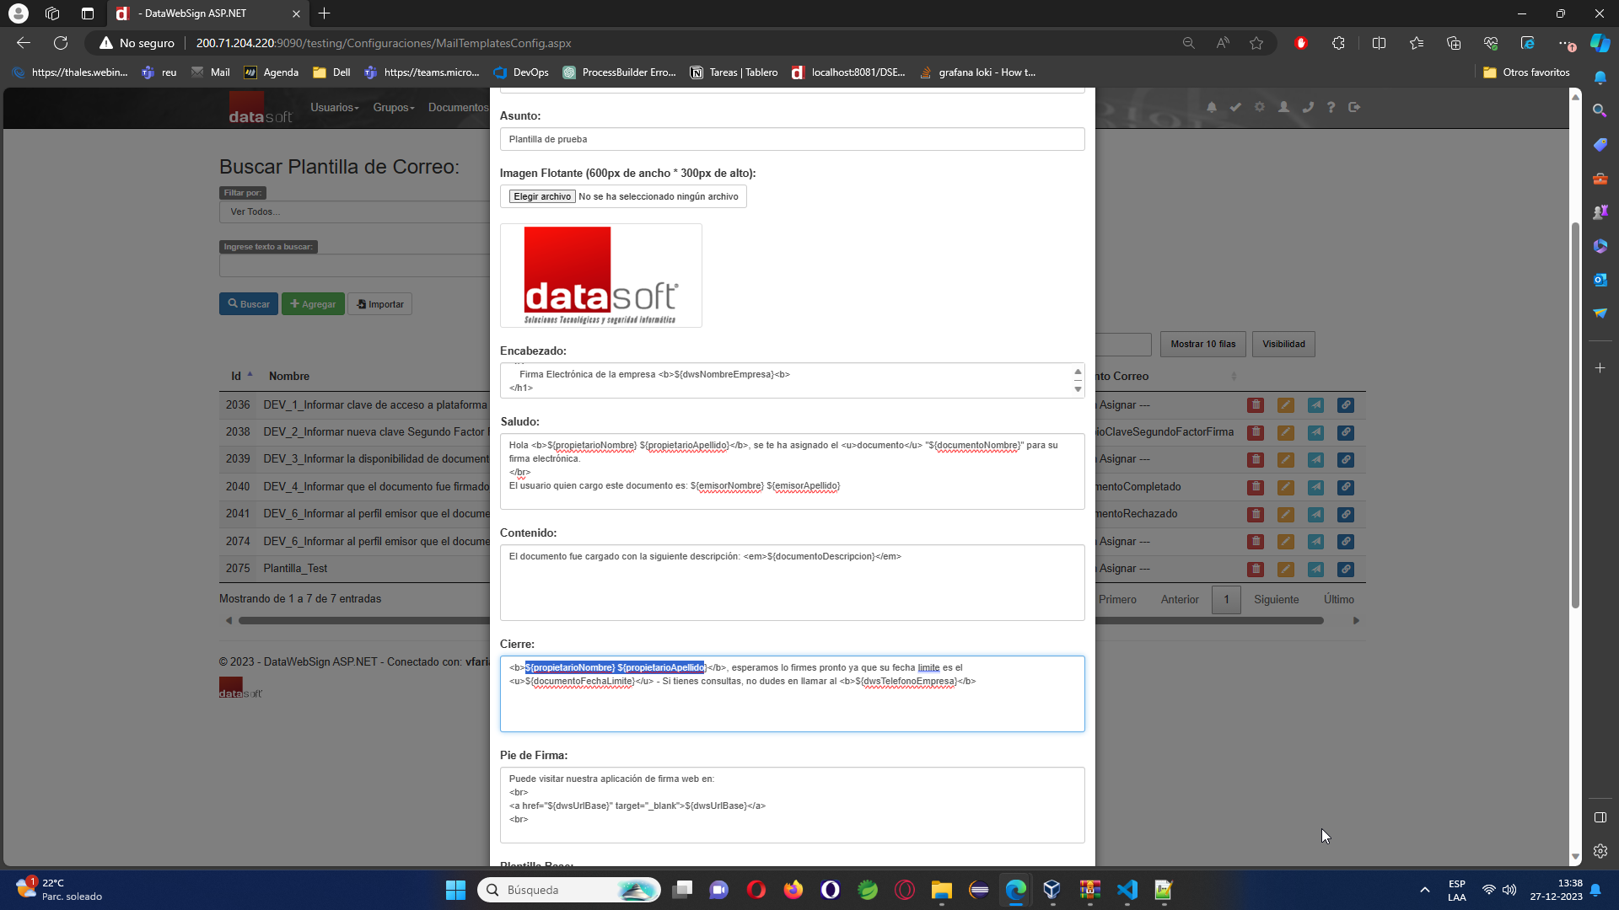The height and width of the screenshot is (910, 1619).
Task: Click link icon in row 2036
Action: 1346,405
